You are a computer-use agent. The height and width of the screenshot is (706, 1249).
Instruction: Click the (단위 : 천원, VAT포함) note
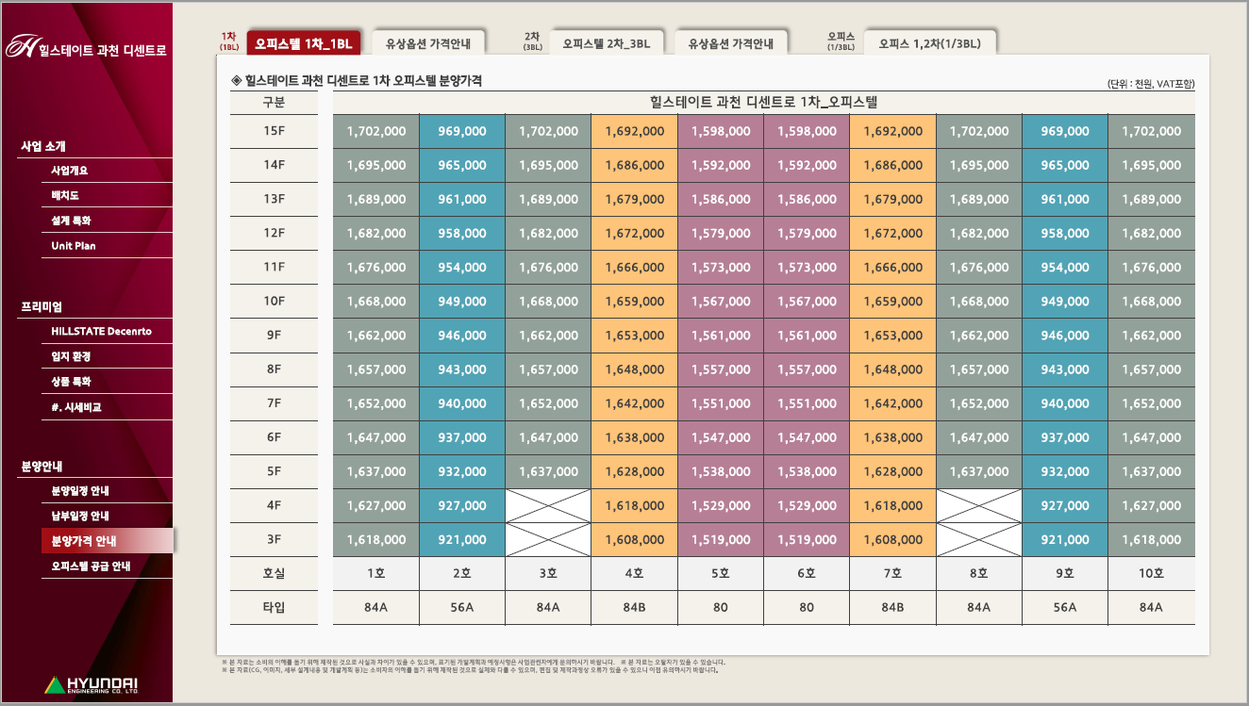(x=1151, y=84)
